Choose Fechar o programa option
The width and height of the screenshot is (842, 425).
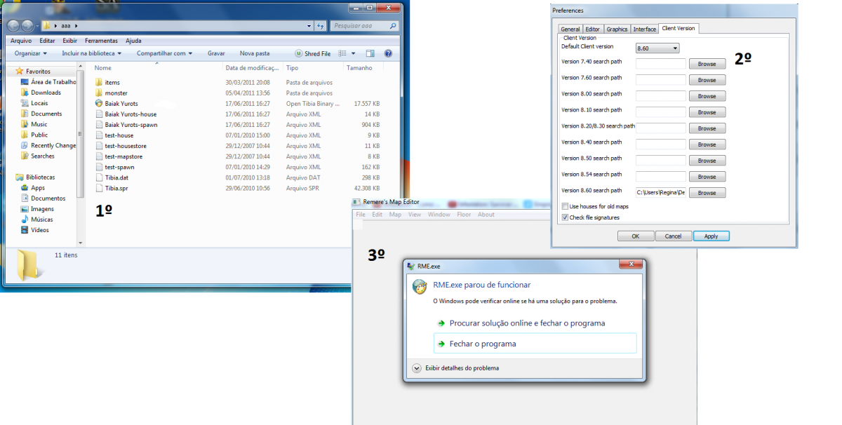tap(535, 344)
